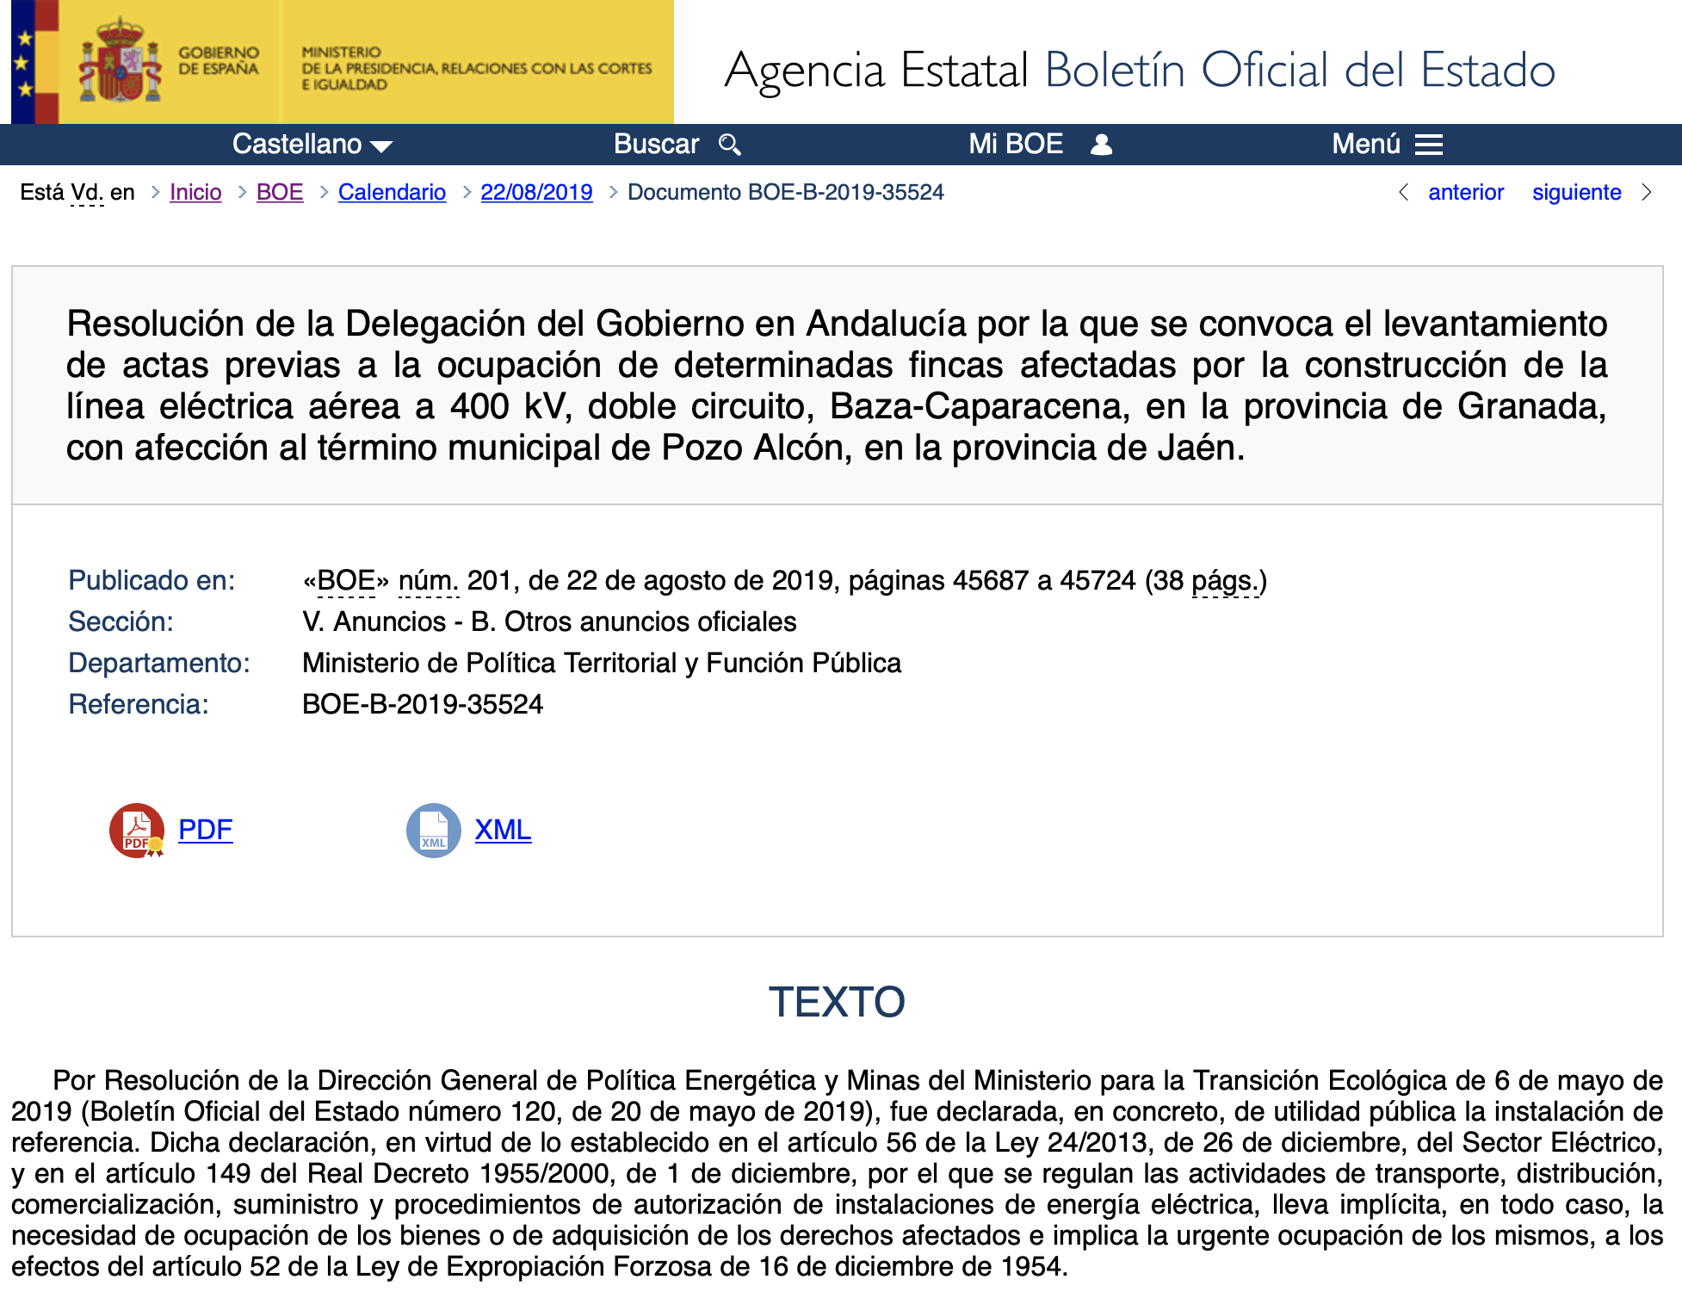
Task: Click the blue XML file icon
Action: click(x=433, y=830)
